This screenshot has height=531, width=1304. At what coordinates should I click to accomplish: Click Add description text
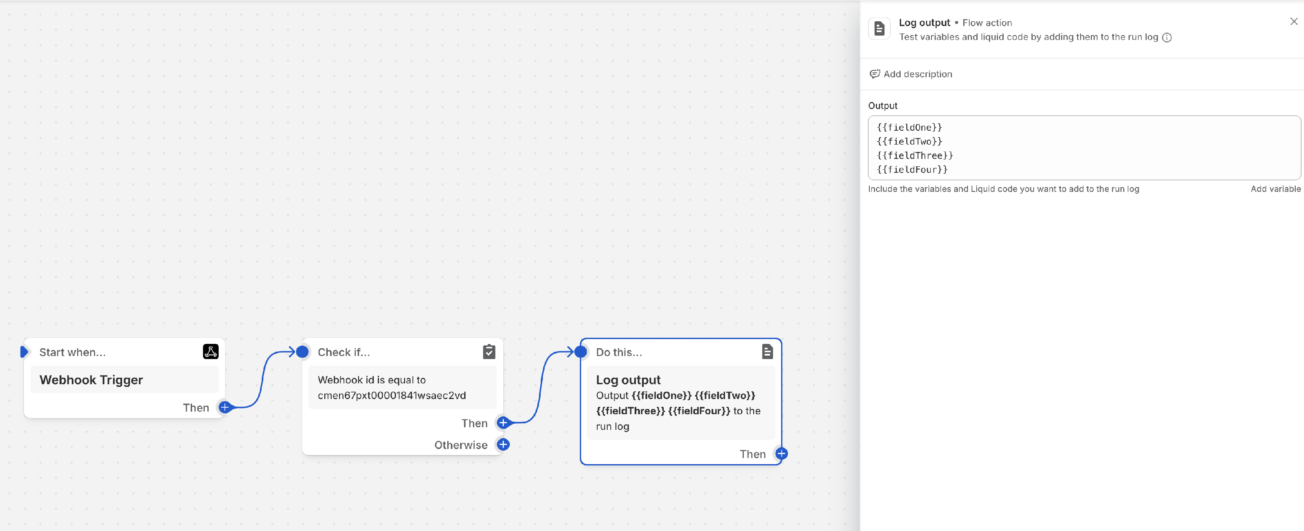918,74
